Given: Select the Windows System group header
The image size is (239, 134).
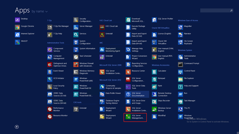Looking at the screenshot, I should coord(185,50).
